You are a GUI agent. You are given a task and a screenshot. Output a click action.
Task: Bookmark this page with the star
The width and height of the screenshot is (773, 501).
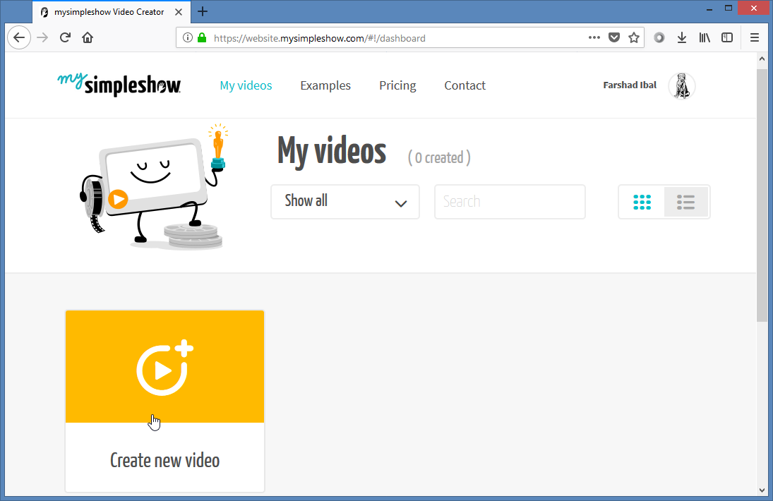[x=633, y=37]
